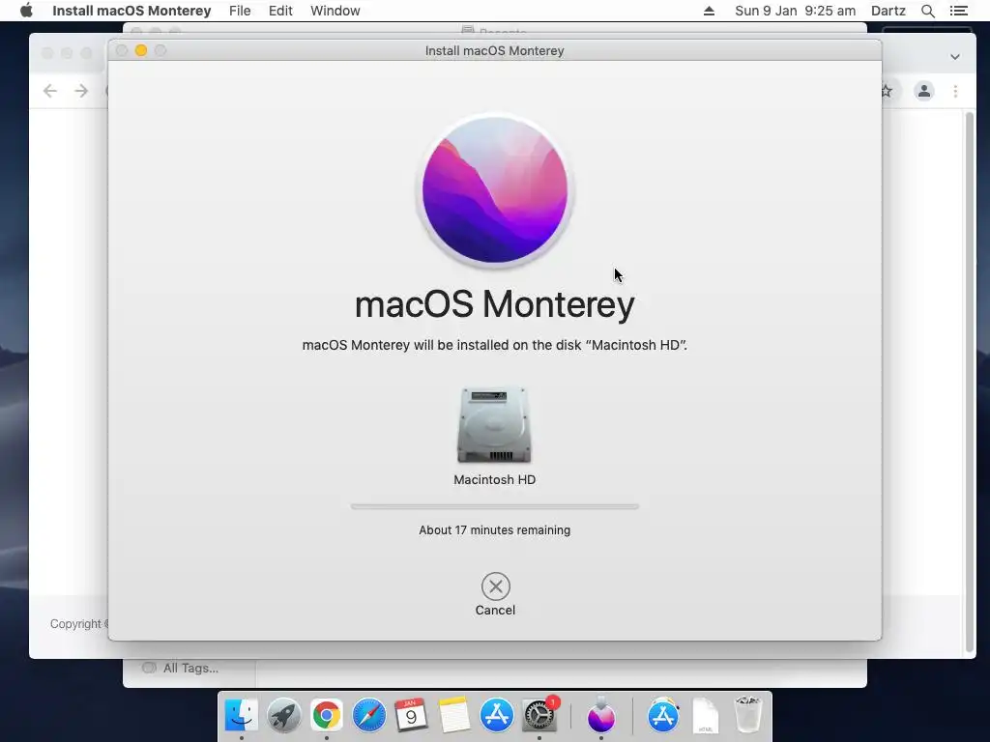Bookmark this page in Chrome window
This screenshot has width=990, height=742.
click(x=888, y=91)
